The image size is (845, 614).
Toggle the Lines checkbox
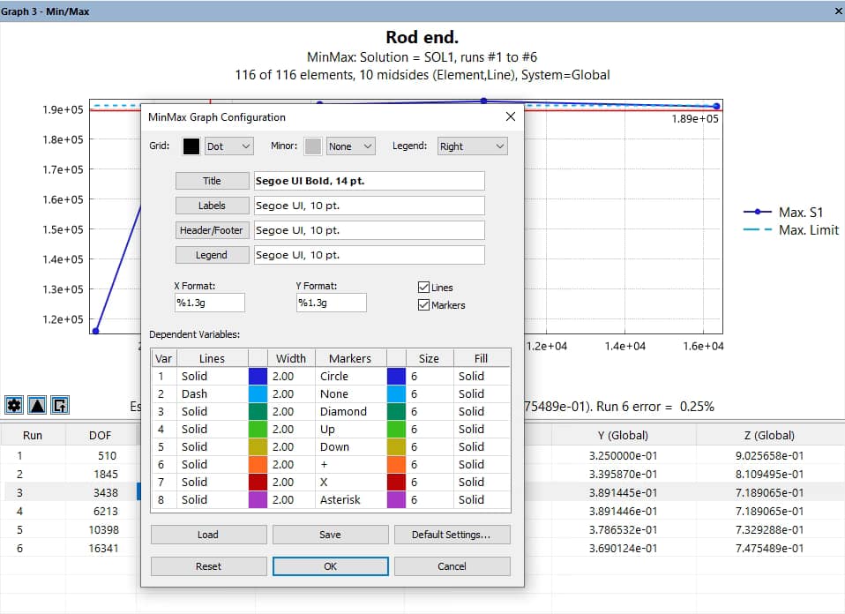coord(423,288)
